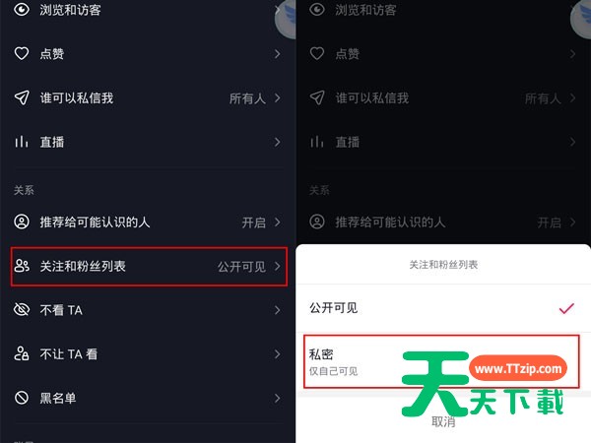Viewport: 591px width, 443px height.
Task: Open the 所有人 setting for 谁可以私信我
Action: tap(254, 98)
